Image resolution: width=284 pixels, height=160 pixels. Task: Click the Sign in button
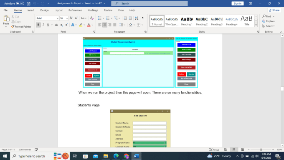pos(238,3)
